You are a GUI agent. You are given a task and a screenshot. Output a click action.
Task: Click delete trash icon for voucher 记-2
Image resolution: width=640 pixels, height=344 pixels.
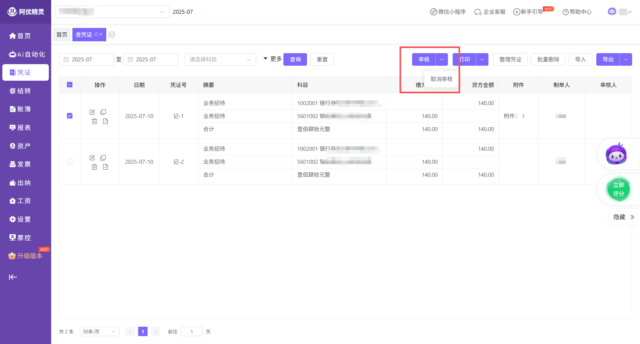tap(94, 167)
